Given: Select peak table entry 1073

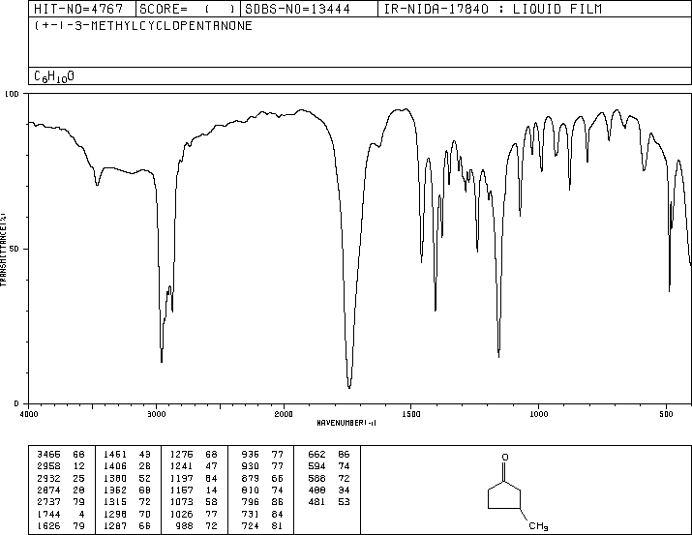Looking at the screenshot, I should [181, 502].
